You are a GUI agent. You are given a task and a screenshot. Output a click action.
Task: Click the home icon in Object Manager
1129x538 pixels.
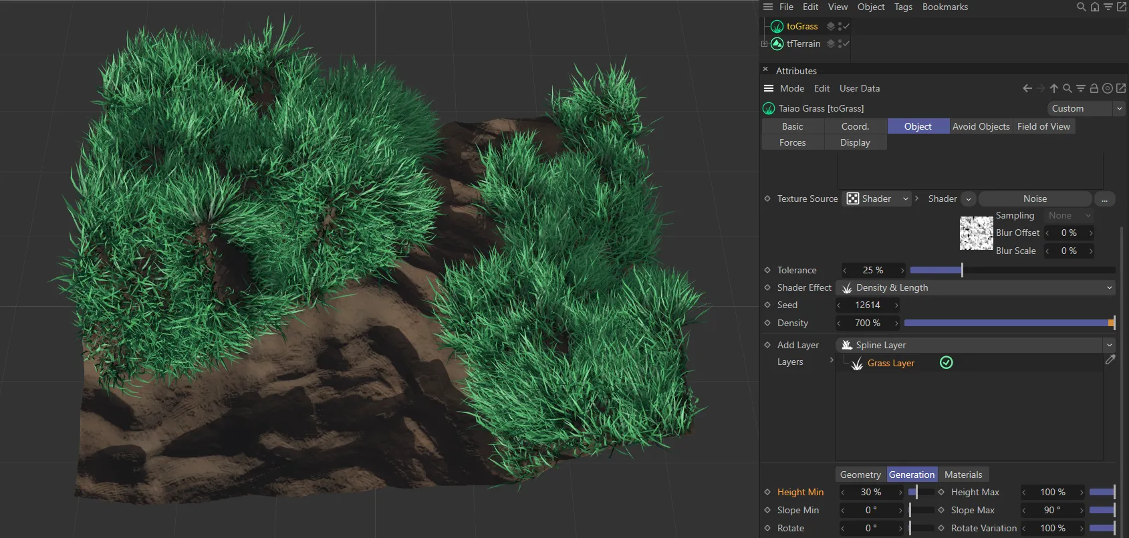coord(1094,7)
